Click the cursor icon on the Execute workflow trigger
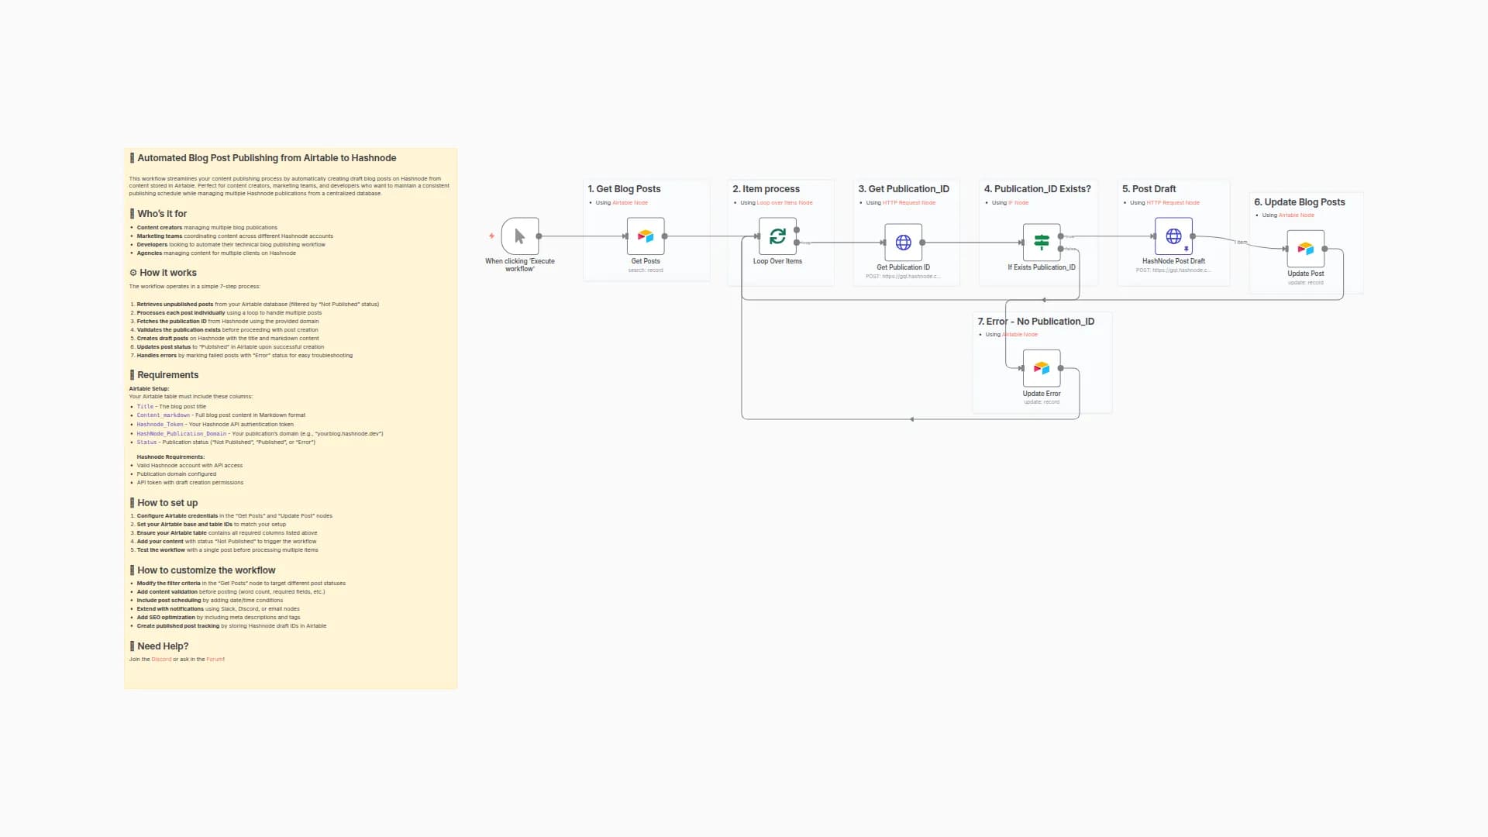1488x837 pixels. pyautogui.click(x=518, y=237)
